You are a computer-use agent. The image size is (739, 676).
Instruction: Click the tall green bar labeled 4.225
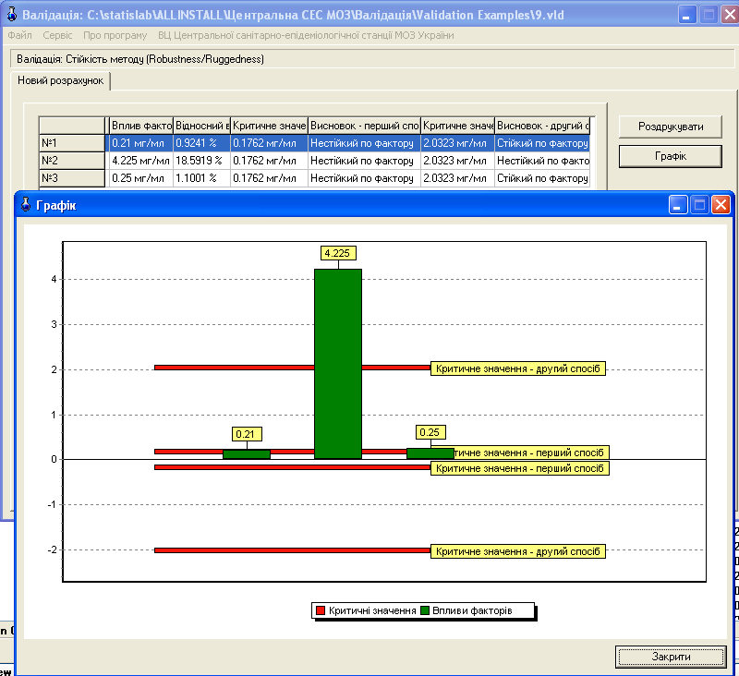click(338, 364)
